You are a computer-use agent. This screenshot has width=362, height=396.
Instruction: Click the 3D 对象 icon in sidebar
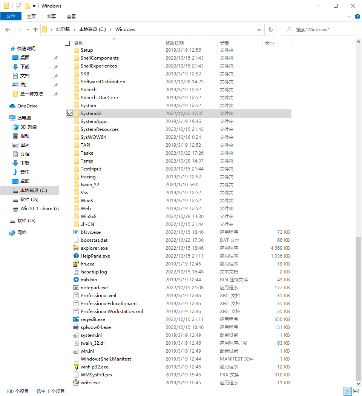coord(15,127)
